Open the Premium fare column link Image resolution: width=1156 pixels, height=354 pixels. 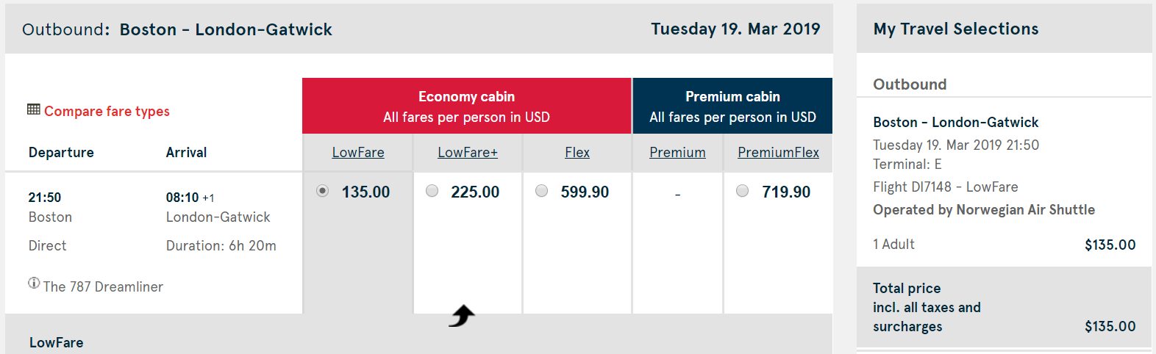[677, 152]
